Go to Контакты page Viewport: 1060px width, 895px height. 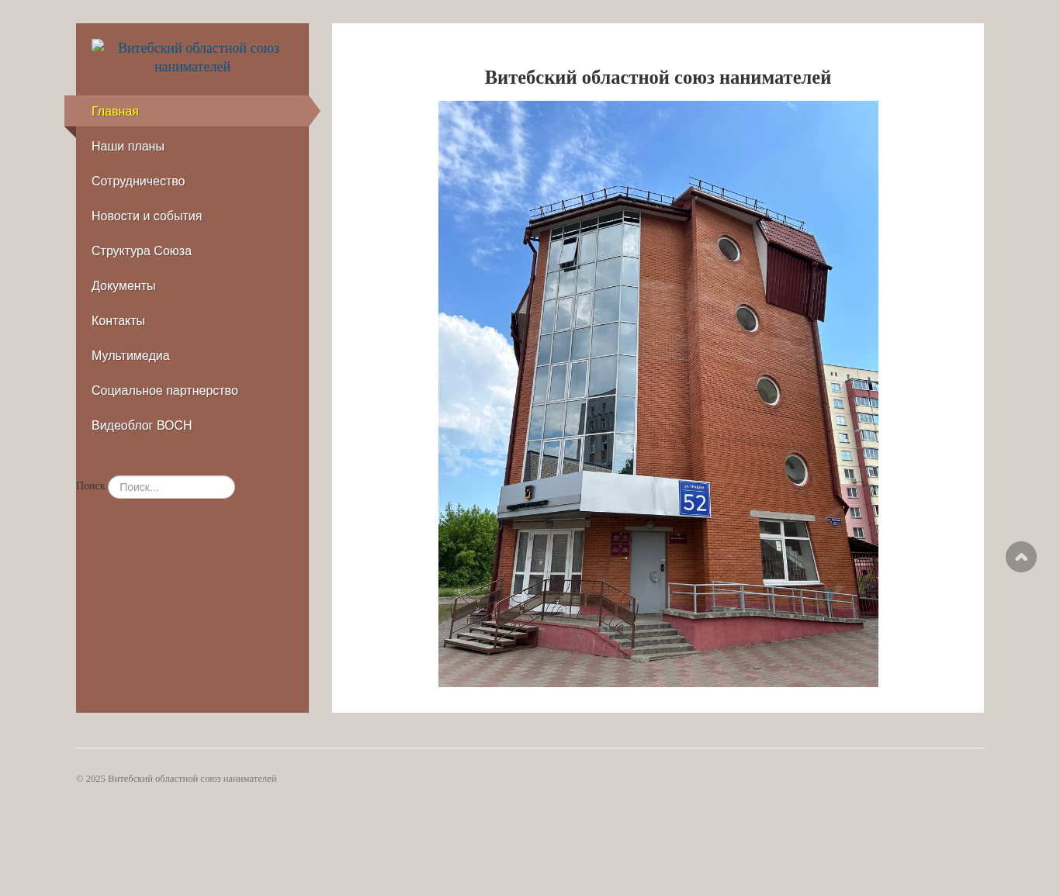coord(192,320)
